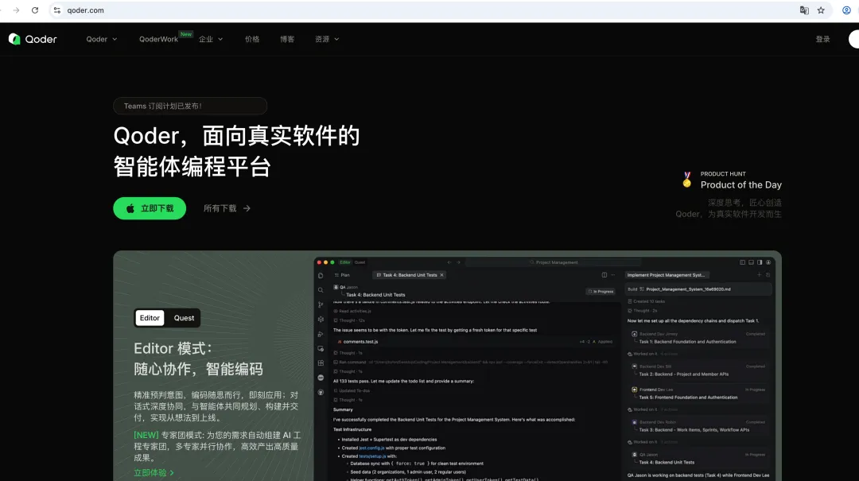Open the comments.test.js file row

pos(473,341)
